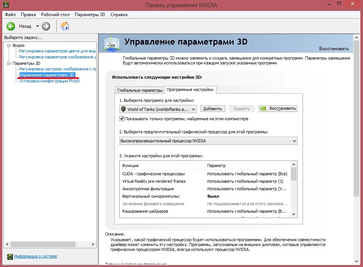This screenshot has height=267, width=363.
Task: Select CUDA - графические процессоры row
Action: pos(205,174)
